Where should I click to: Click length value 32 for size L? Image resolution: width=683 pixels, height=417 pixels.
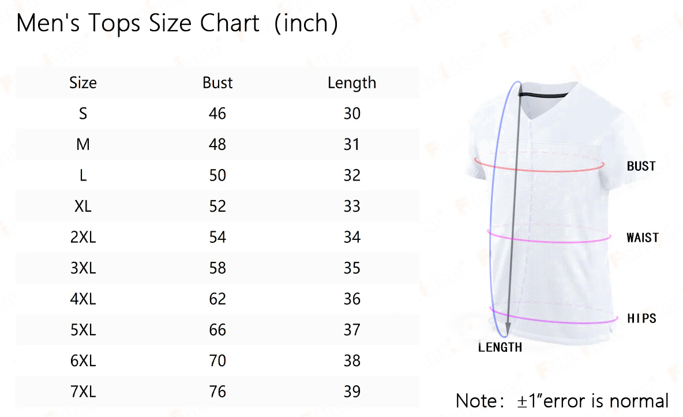tap(352, 175)
